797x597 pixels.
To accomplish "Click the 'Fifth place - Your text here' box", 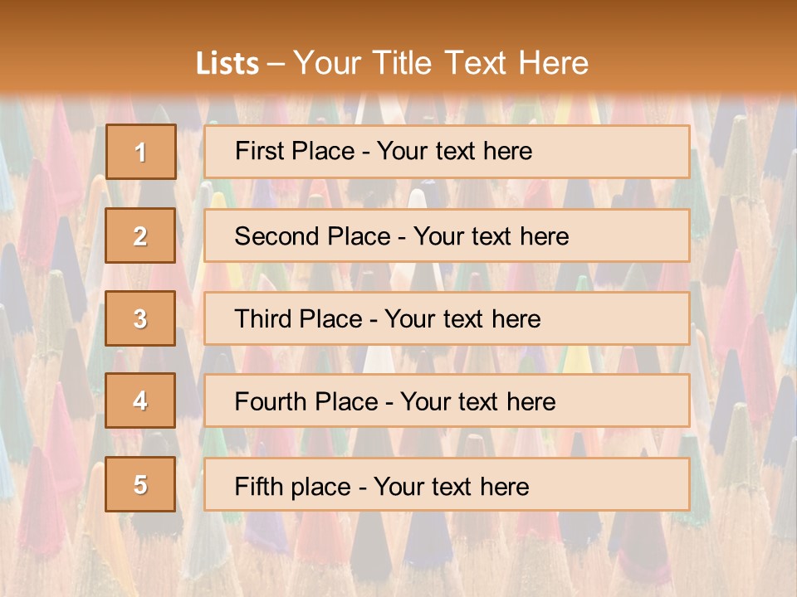I will tap(447, 484).
